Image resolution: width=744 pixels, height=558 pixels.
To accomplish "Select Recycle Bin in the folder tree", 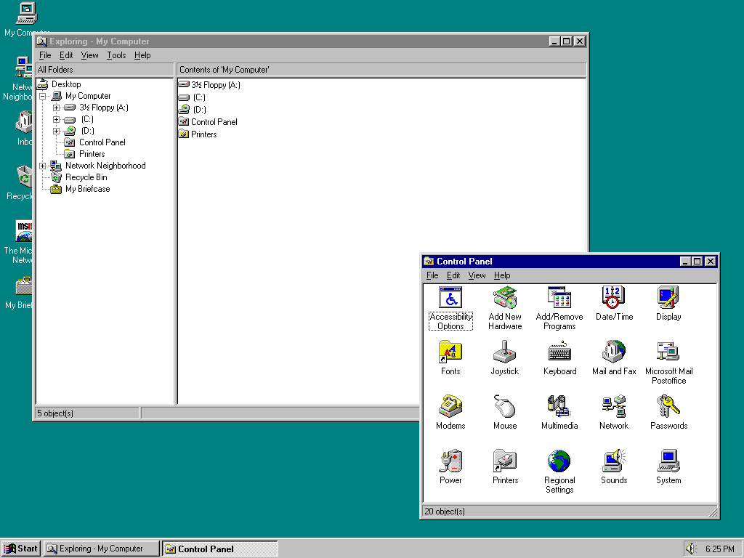I will 86,177.
